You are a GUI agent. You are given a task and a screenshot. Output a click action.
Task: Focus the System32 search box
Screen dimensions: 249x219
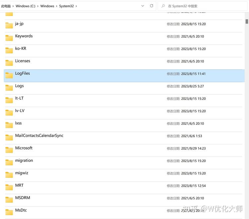pos(203,6)
